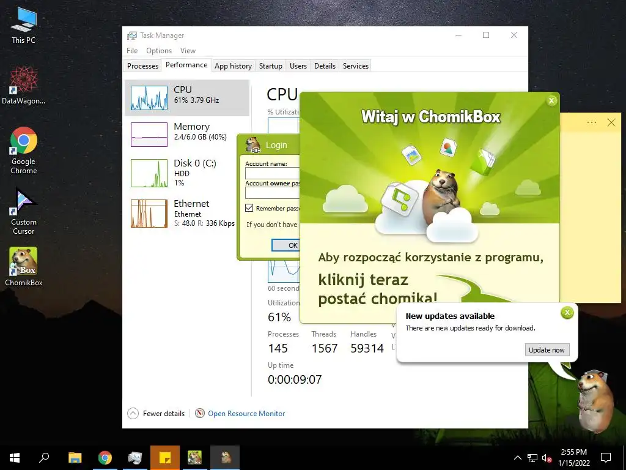Select the CPU performance item
The image size is (626, 470).
pos(187,98)
